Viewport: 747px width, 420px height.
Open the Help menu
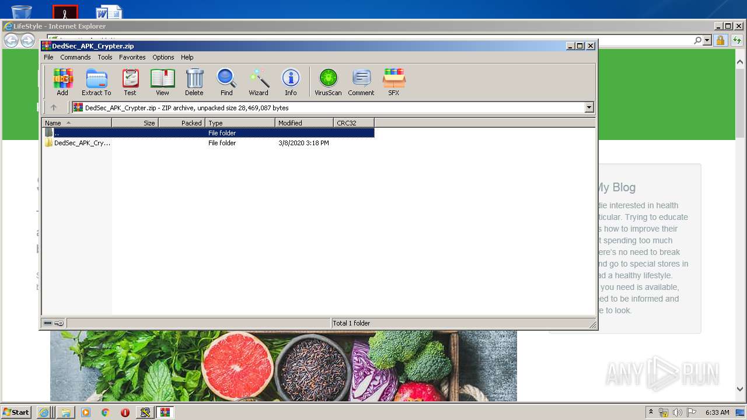[187, 57]
